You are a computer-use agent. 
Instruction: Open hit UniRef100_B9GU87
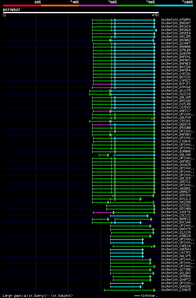pos(176,23)
